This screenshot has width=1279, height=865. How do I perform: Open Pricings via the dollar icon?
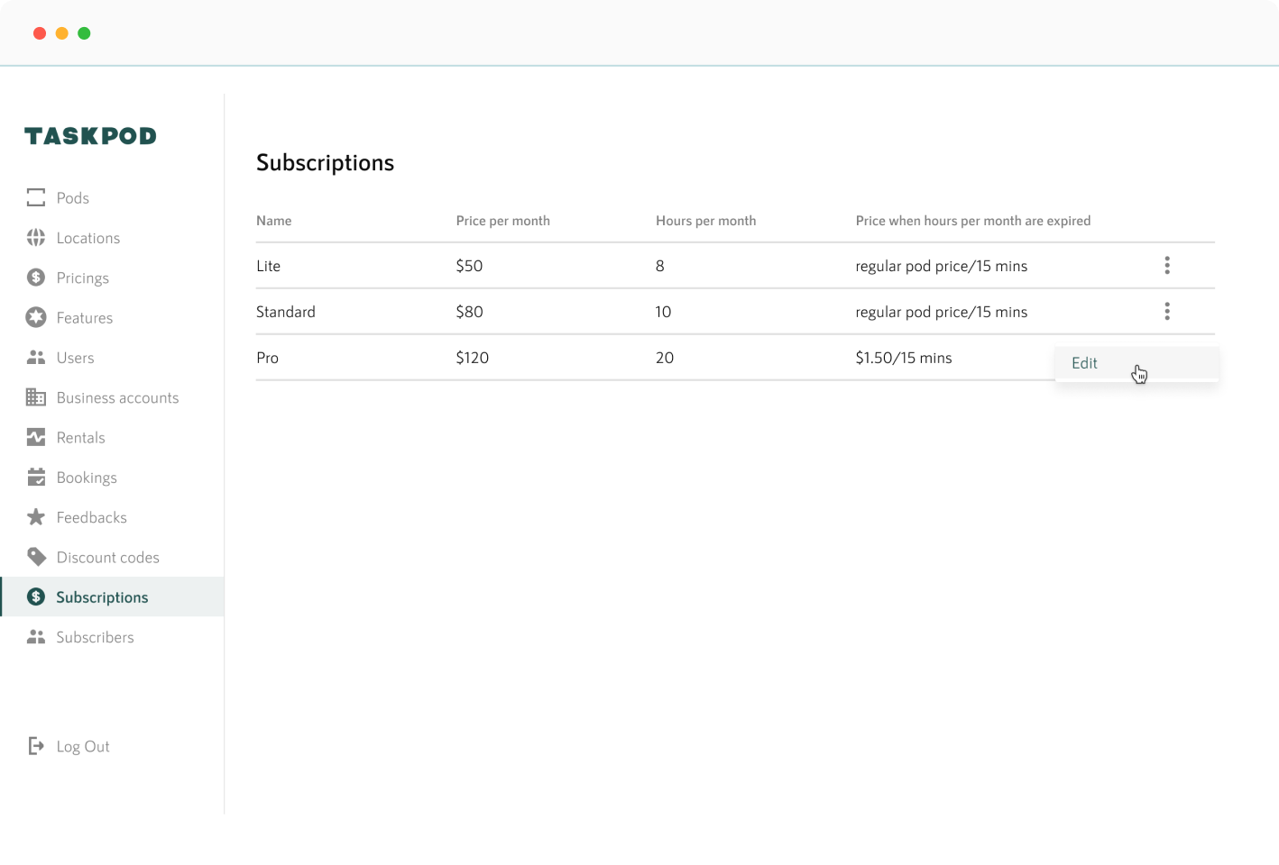36,278
